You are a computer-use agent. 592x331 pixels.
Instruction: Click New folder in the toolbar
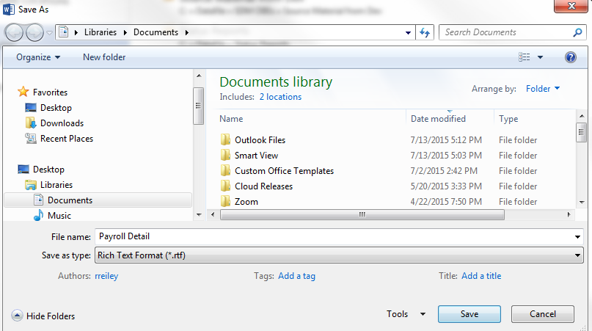104,57
